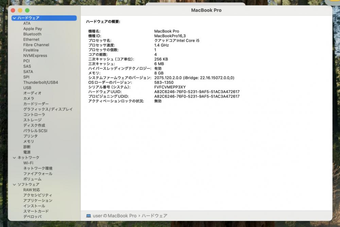Select インストール in the sidebar
This screenshot has height=227, width=340.
click(x=34, y=206)
